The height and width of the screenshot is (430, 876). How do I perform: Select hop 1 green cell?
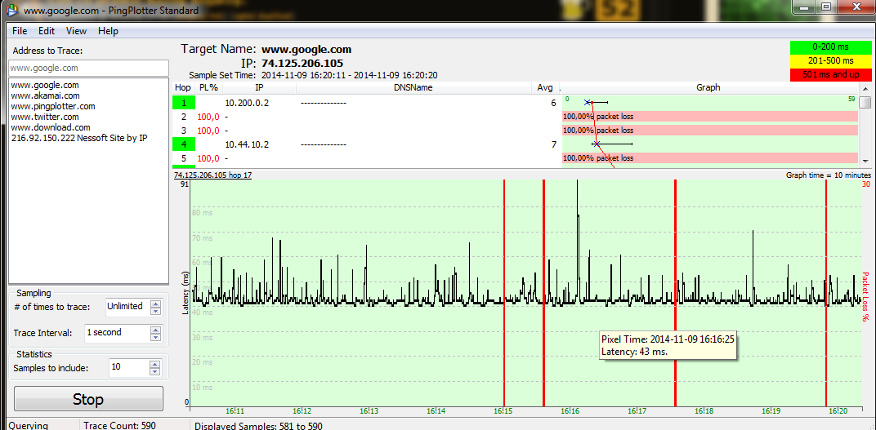click(x=183, y=103)
